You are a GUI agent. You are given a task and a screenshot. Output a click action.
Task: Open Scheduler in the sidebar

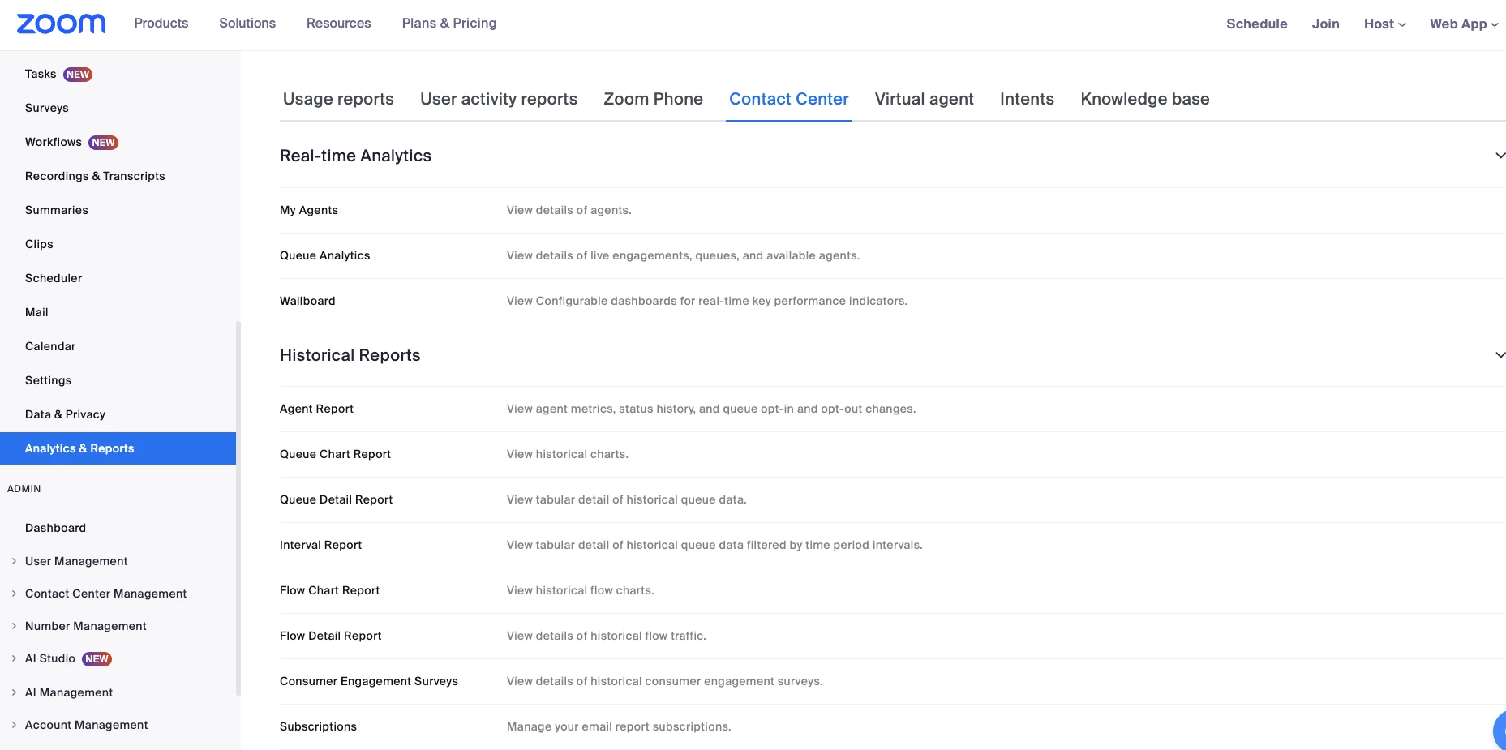(x=54, y=278)
